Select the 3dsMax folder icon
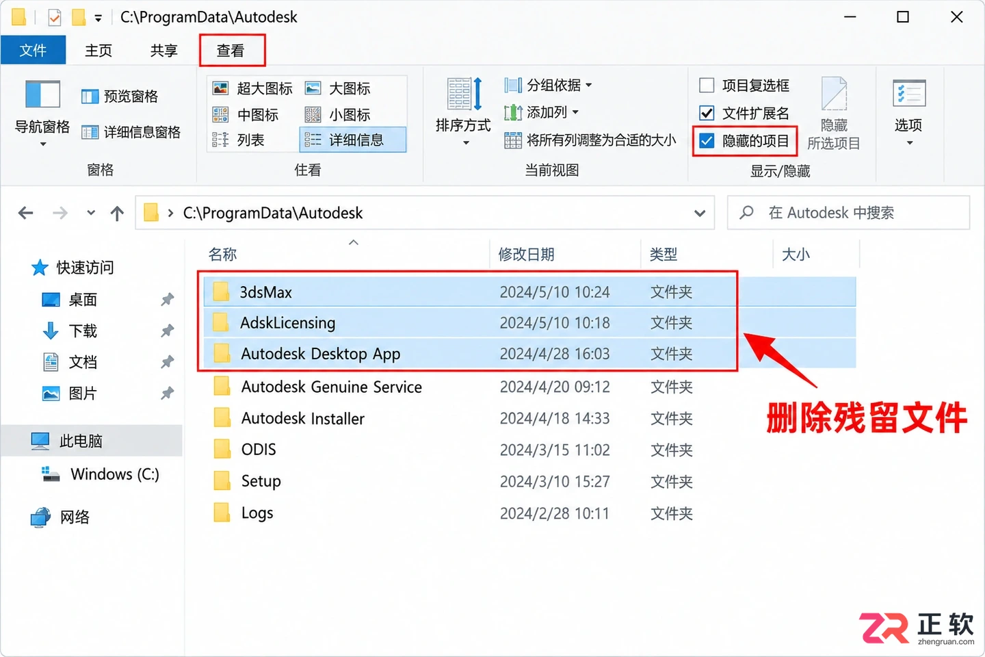Image resolution: width=985 pixels, height=657 pixels. [221, 292]
